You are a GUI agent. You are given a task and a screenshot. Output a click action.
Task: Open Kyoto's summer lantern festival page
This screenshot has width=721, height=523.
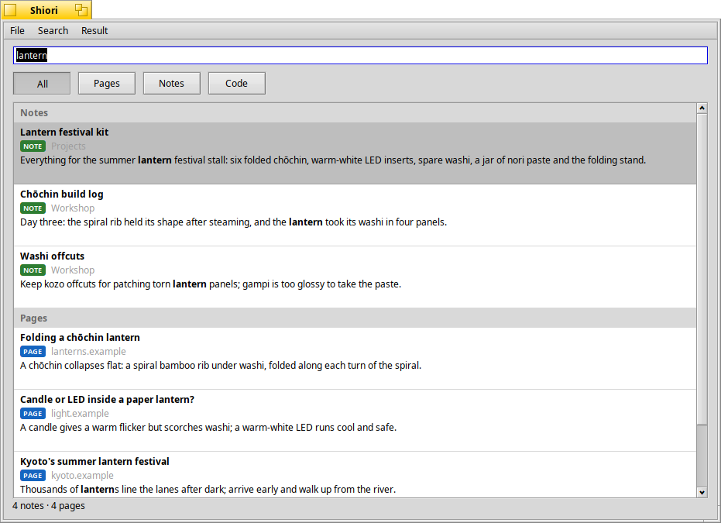point(355,475)
